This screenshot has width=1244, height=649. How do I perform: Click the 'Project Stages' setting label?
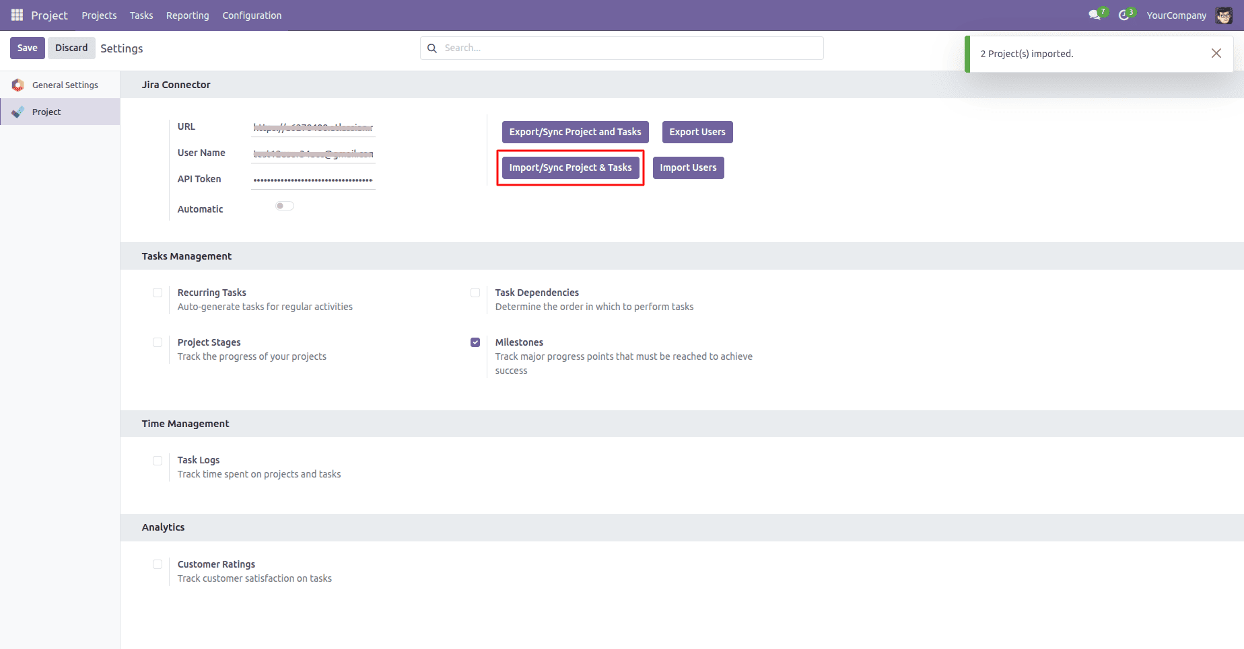click(209, 342)
